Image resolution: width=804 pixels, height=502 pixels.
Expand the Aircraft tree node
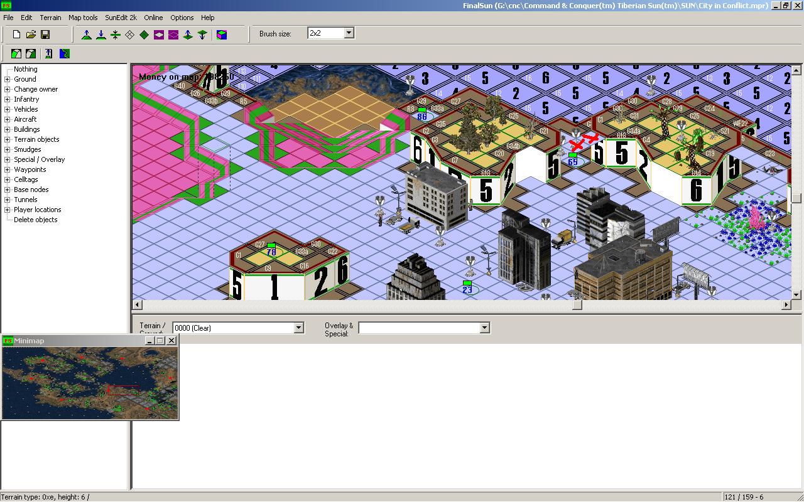[x=8, y=119]
